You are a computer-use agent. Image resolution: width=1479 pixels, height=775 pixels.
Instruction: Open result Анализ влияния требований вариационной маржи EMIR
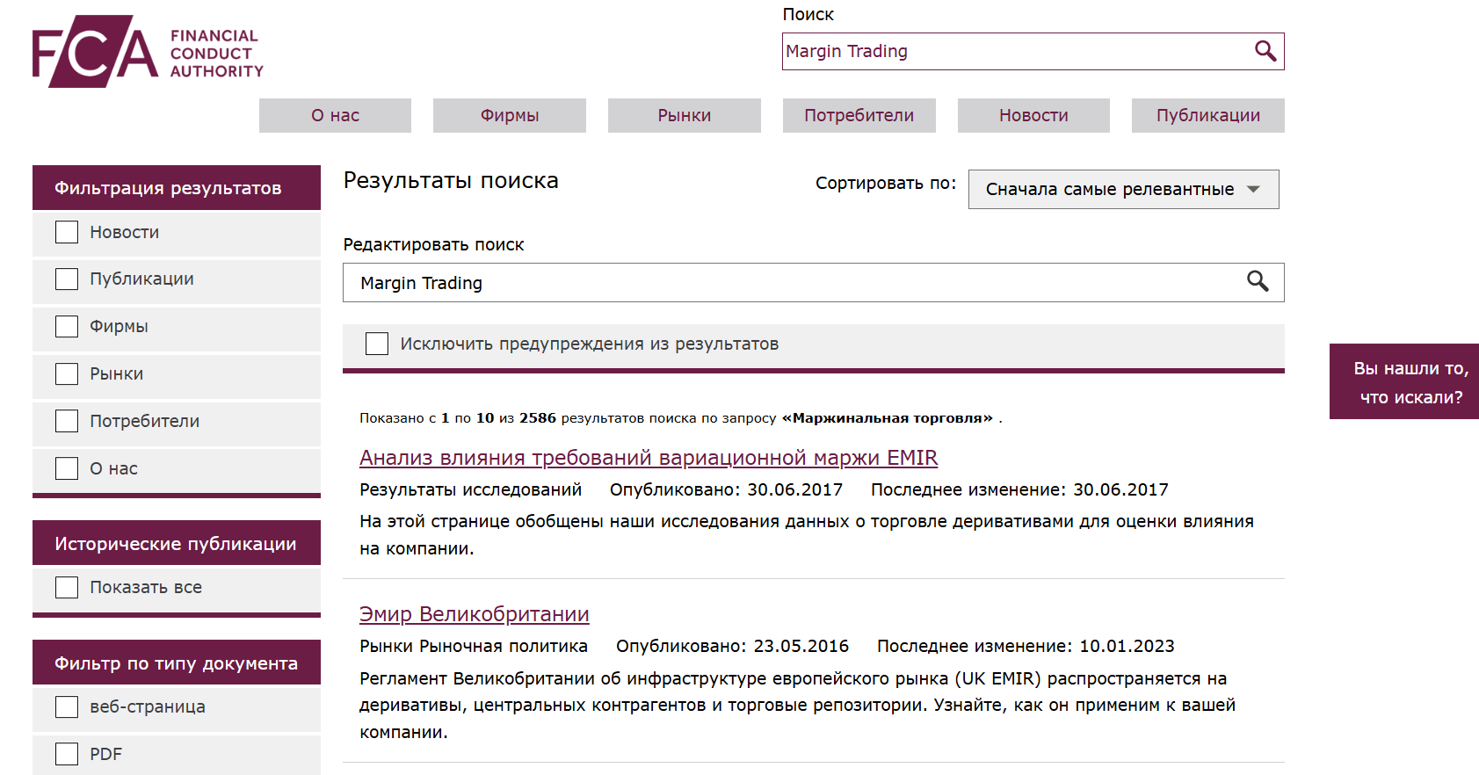click(649, 458)
